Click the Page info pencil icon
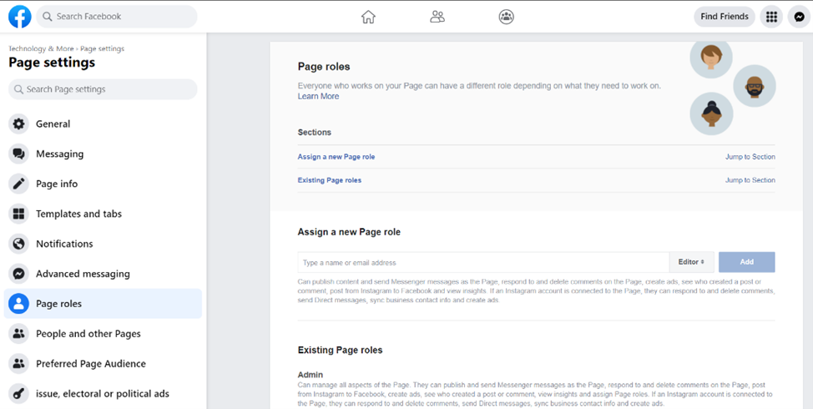The image size is (813, 409). [18, 184]
